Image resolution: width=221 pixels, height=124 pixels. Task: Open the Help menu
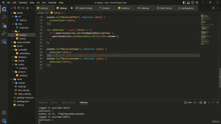(x=61, y=2)
